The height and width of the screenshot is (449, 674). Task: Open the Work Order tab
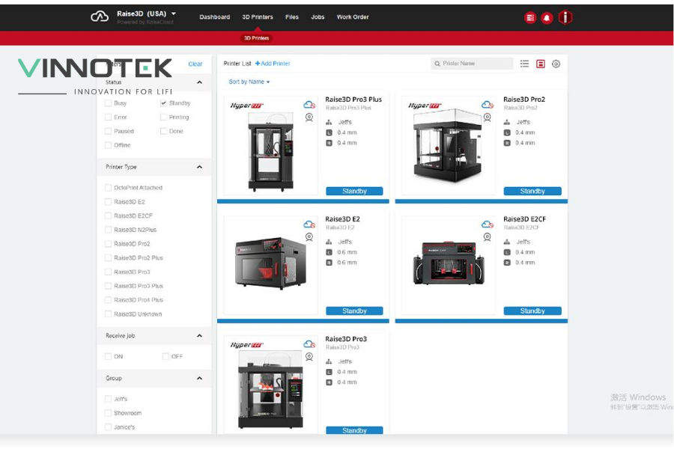click(x=353, y=17)
